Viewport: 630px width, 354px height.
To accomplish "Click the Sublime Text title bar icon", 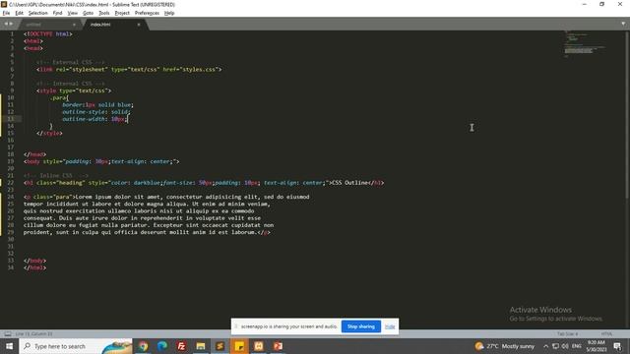I will [x=4, y=4].
